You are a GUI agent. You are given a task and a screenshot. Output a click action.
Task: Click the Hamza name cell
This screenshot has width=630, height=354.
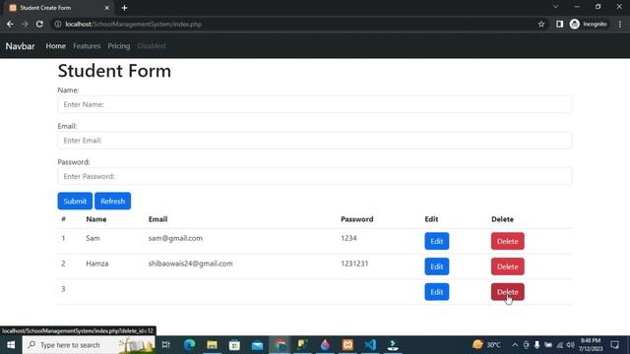[96, 264]
